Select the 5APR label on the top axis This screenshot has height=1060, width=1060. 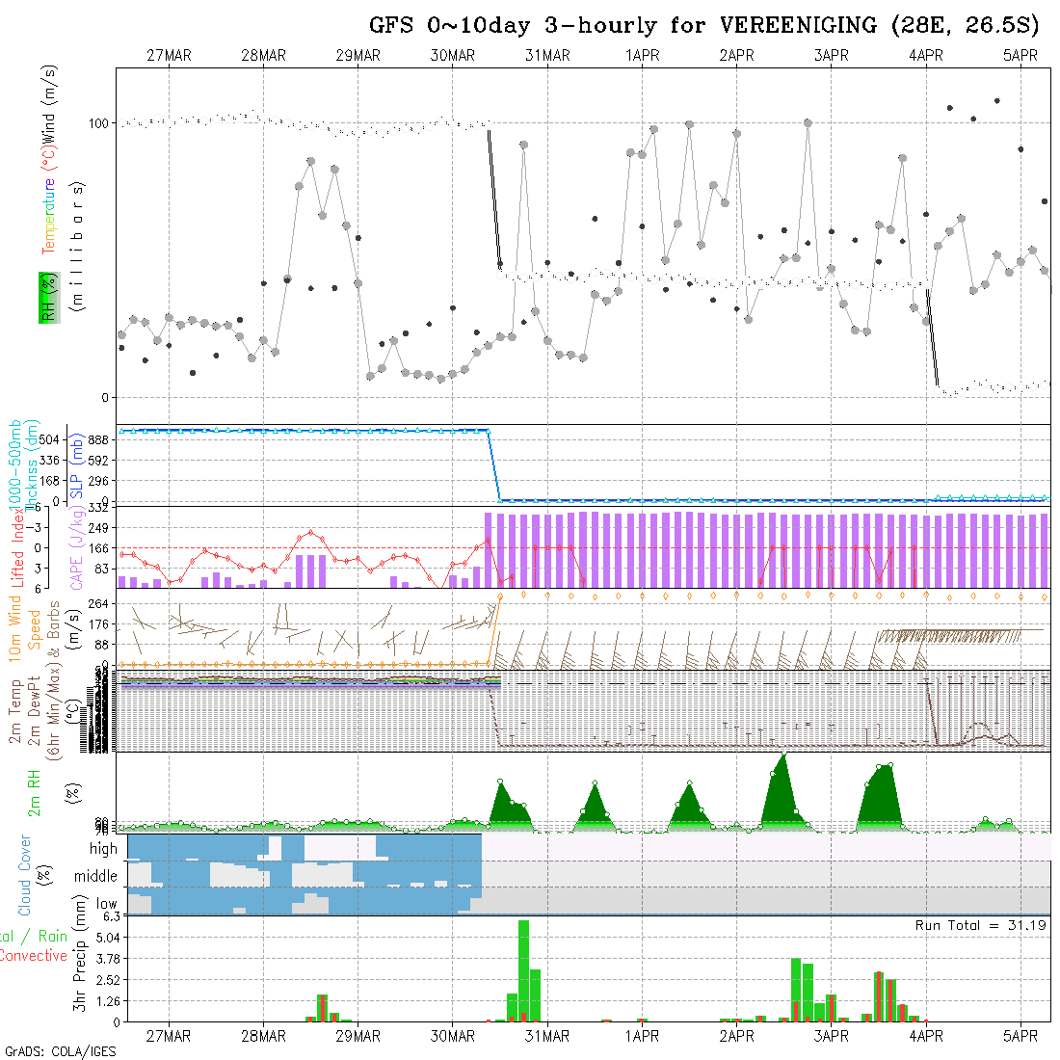tap(1020, 56)
